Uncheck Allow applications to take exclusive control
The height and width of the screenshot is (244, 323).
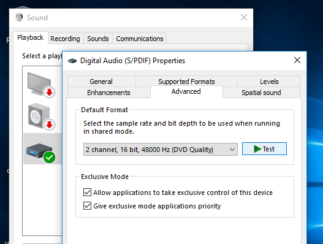tap(87, 192)
